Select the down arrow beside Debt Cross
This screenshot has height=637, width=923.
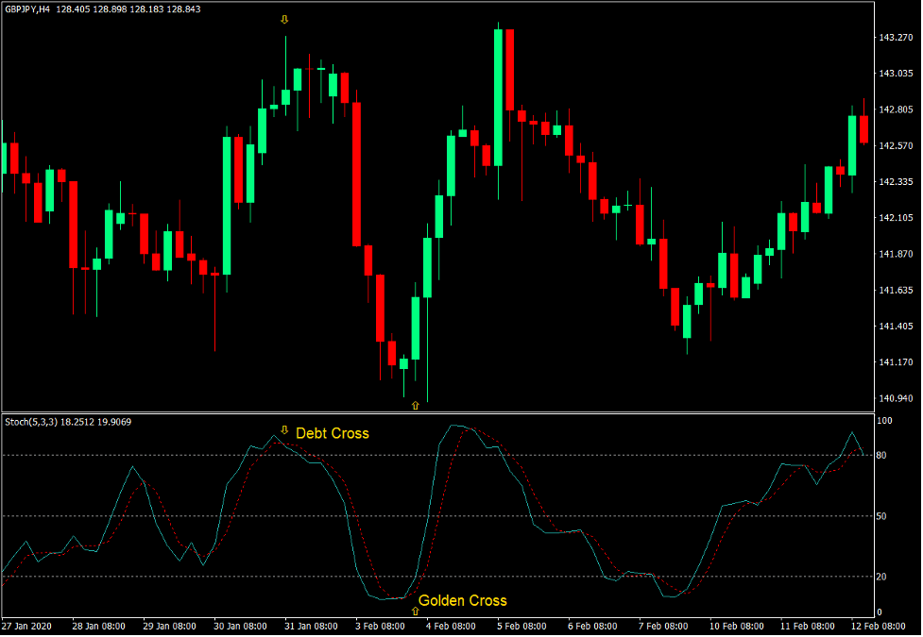coord(284,429)
